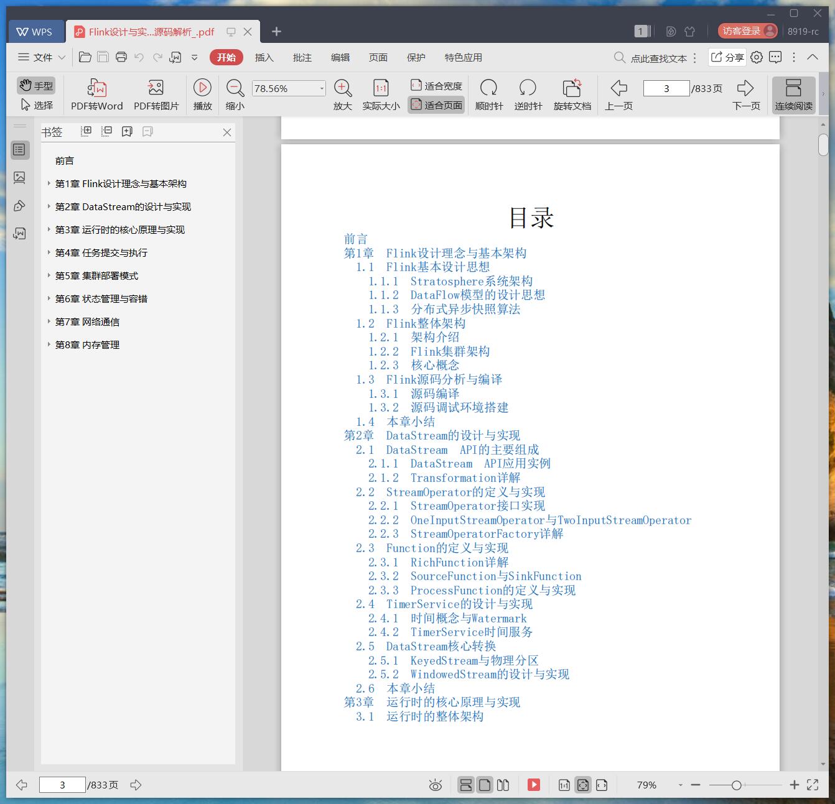Toggle eye protection mode icon
Screen dimensions: 835x804
[436, 785]
